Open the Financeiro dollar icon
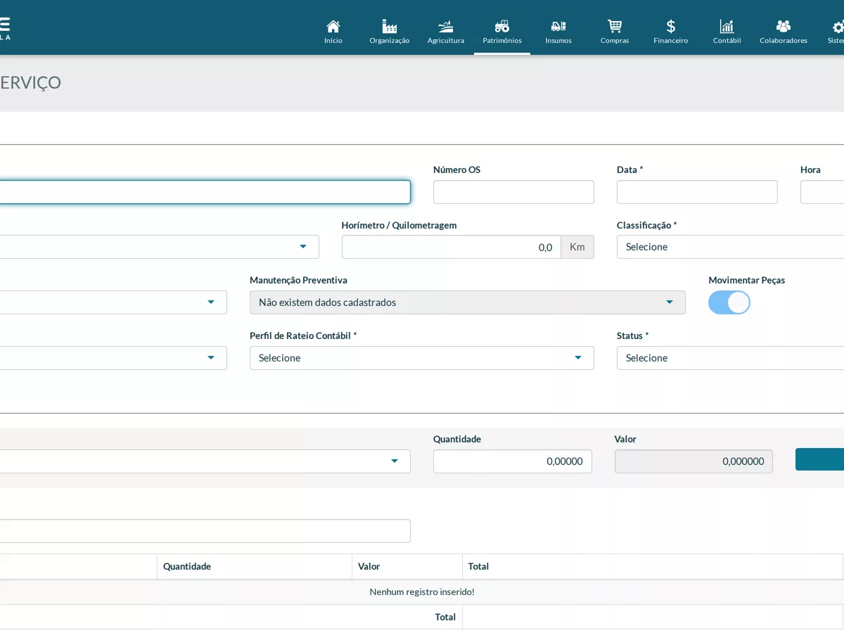Viewport: 844px width, 633px height. click(x=671, y=27)
